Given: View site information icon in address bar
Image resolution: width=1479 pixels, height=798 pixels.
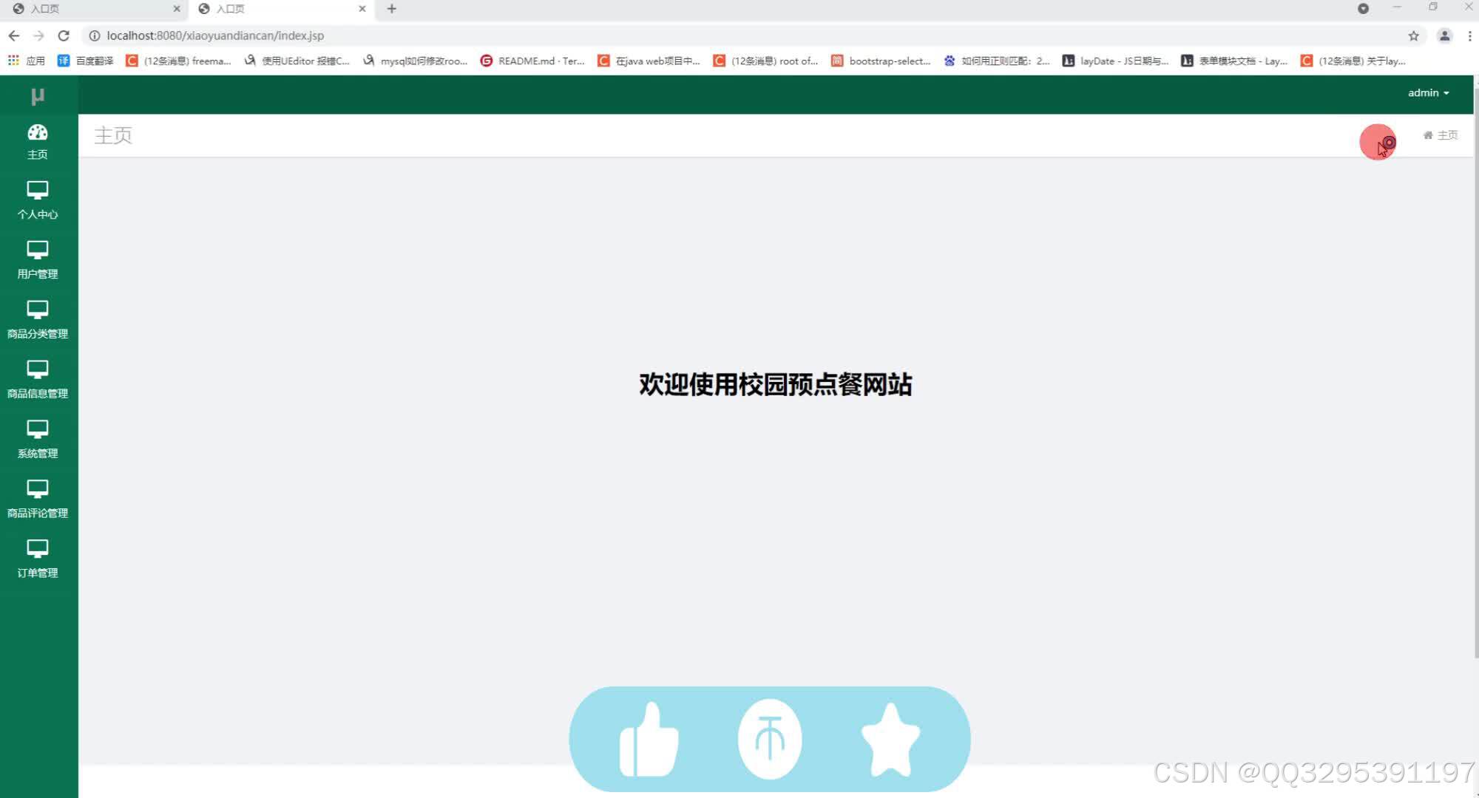Looking at the screenshot, I should point(94,35).
